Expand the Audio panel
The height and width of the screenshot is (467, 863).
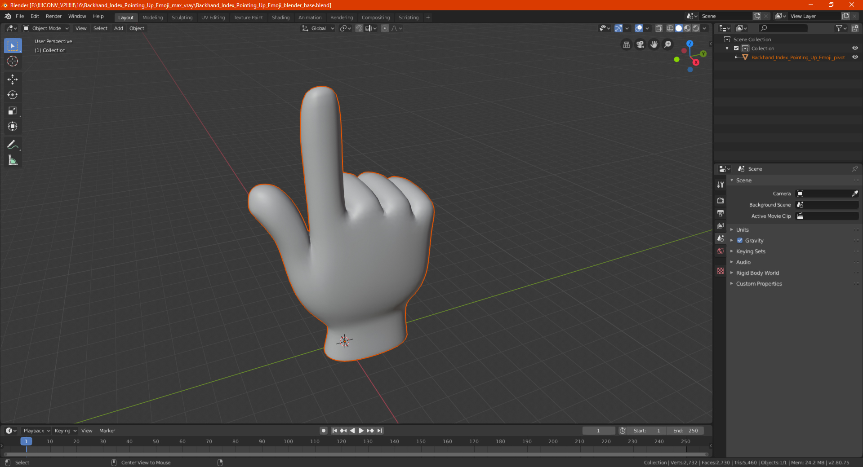[x=743, y=262]
